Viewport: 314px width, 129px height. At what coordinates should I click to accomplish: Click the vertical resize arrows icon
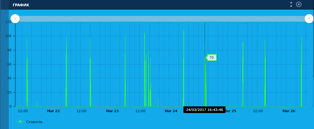coord(291,5)
